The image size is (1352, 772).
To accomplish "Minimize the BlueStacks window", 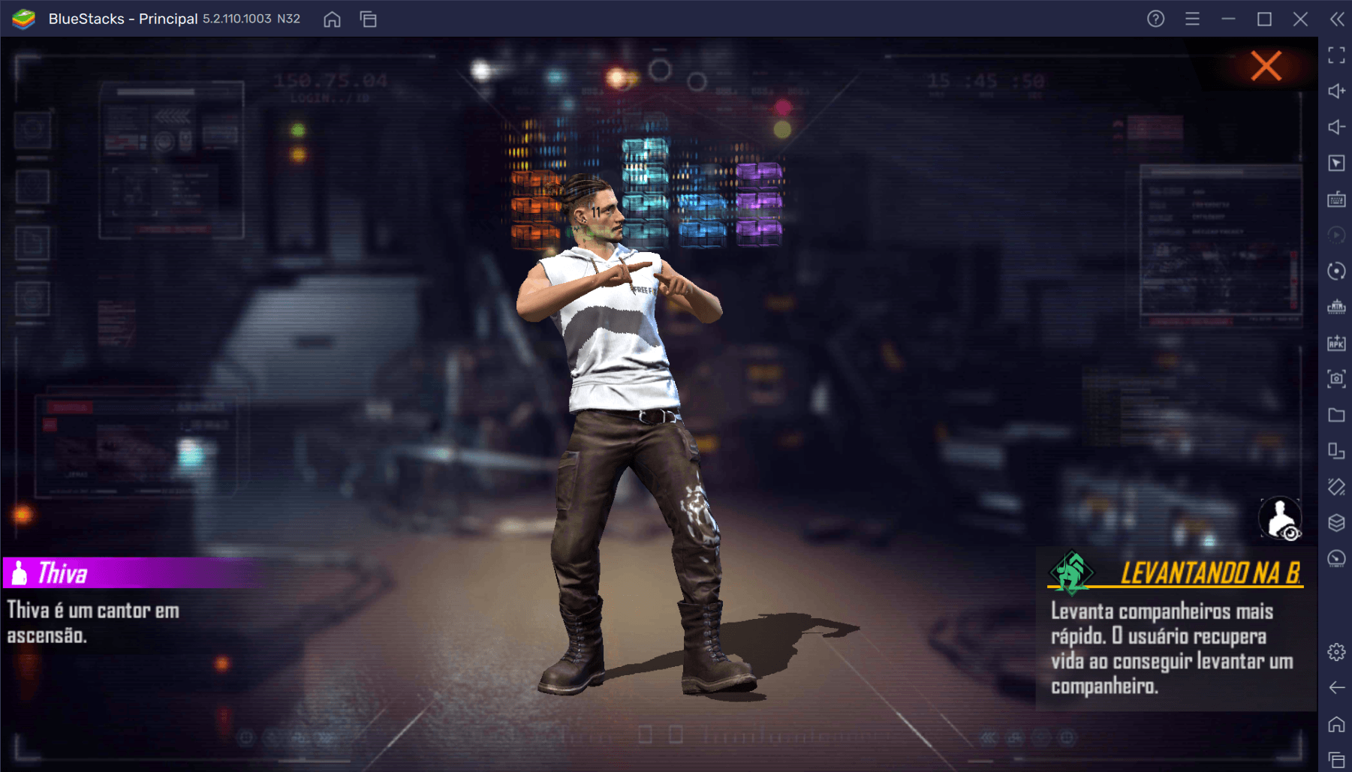I will (1228, 19).
